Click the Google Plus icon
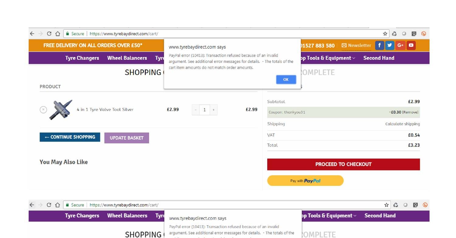This screenshot has width=456, height=238. [400, 45]
